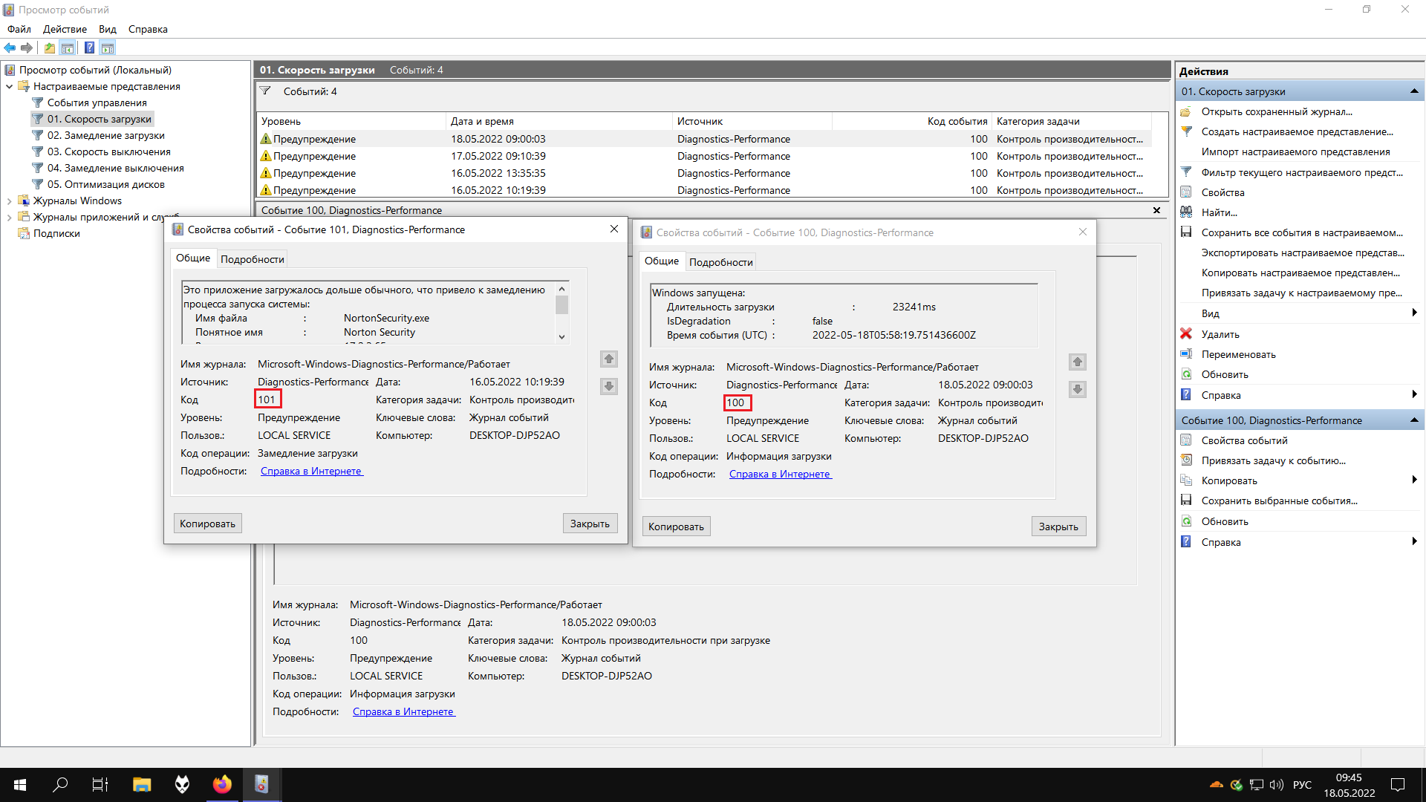Click 'Закрыть' button in Event 100 dialog
1426x802 pixels.
tap(1058, 526)
